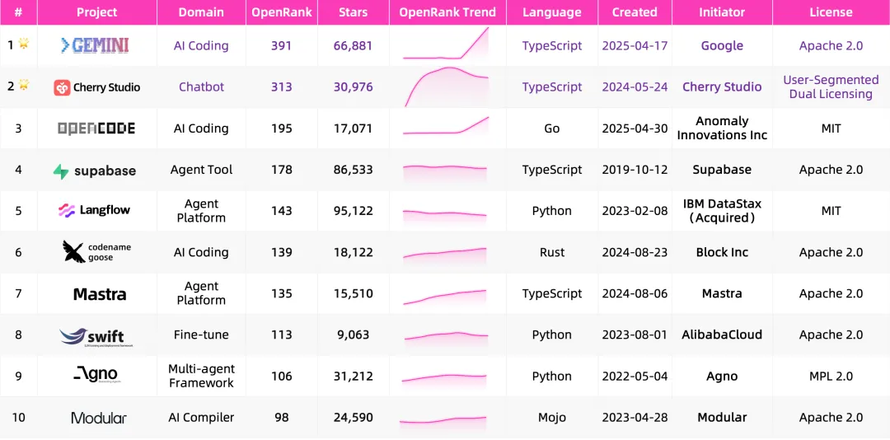Click the star badge beside rank 2
The height and width of the screenshot is (440, 890).
click(x=23, y=85)
